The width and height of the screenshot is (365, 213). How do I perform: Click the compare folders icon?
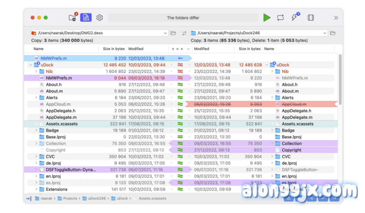click(86, 17)
